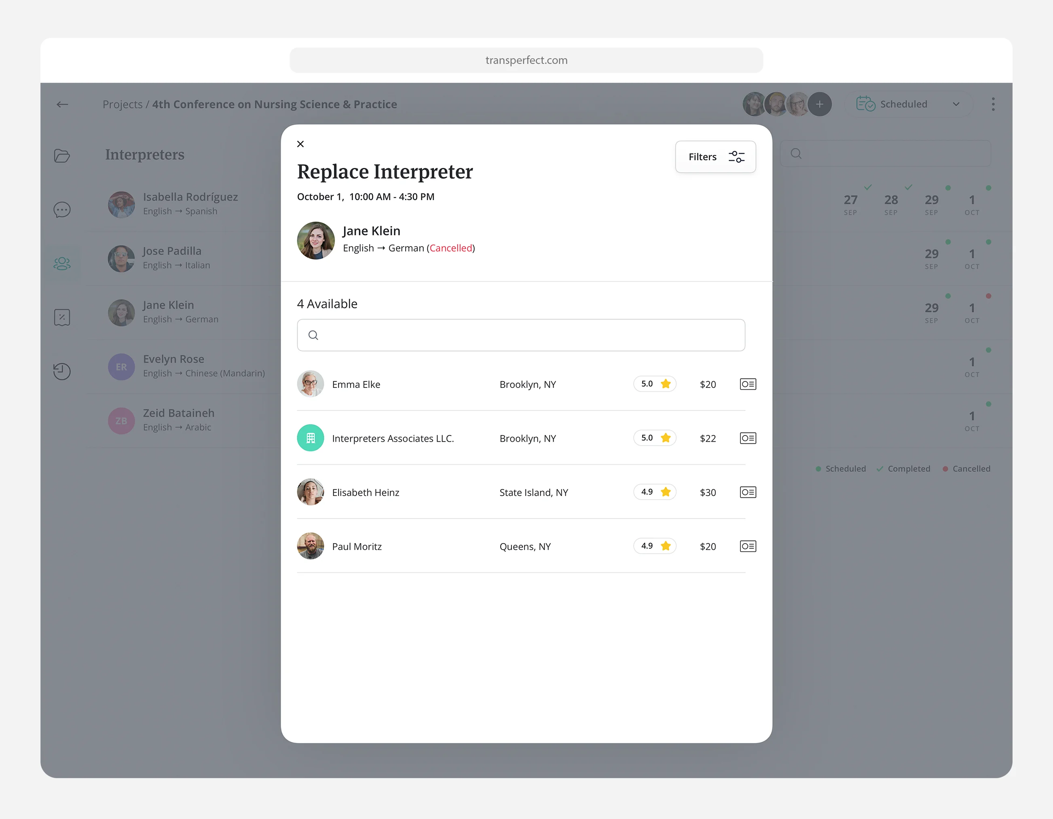Open Interpreters Associates LLC profile card icon
The image size is (1053, 819).
click(747, 438)
